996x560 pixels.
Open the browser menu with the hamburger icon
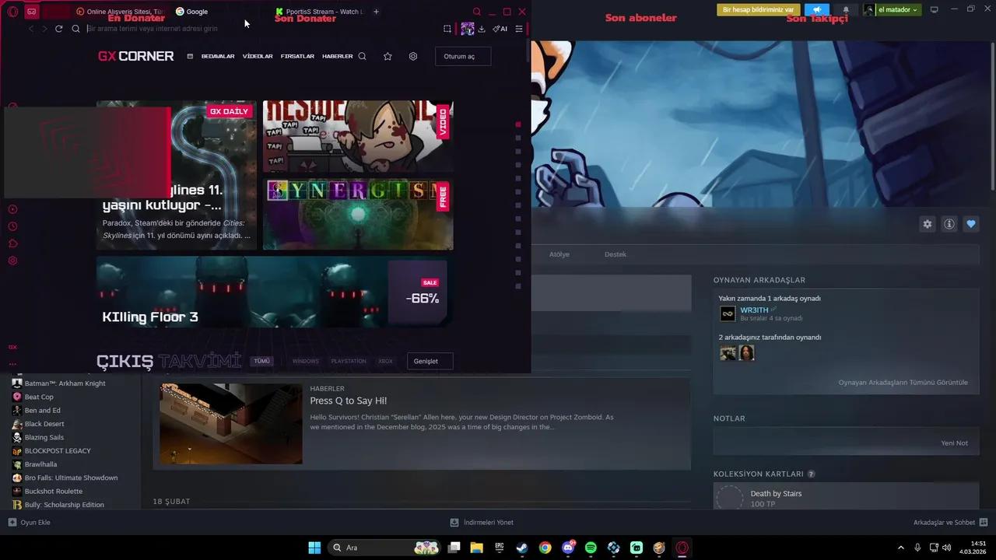tap(519, 29)
